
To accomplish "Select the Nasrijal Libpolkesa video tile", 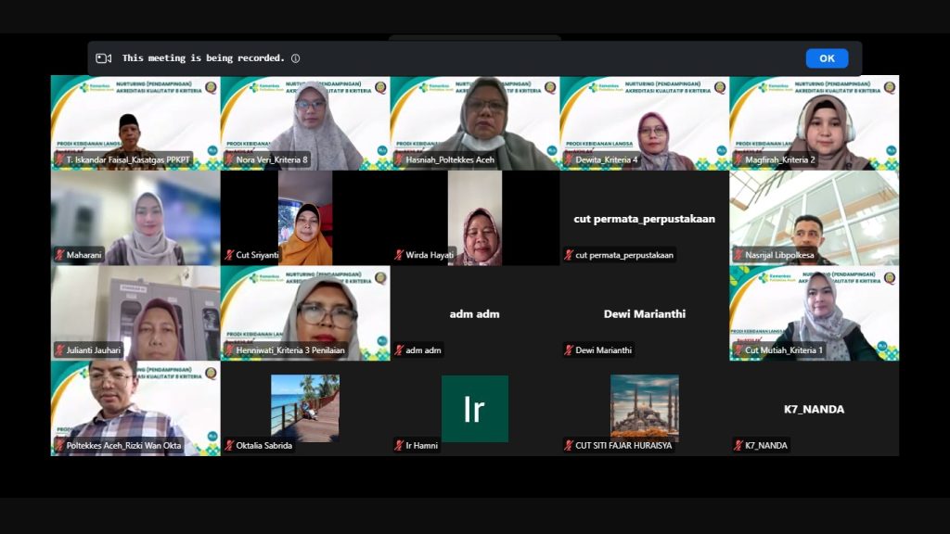I will (815, 218).
